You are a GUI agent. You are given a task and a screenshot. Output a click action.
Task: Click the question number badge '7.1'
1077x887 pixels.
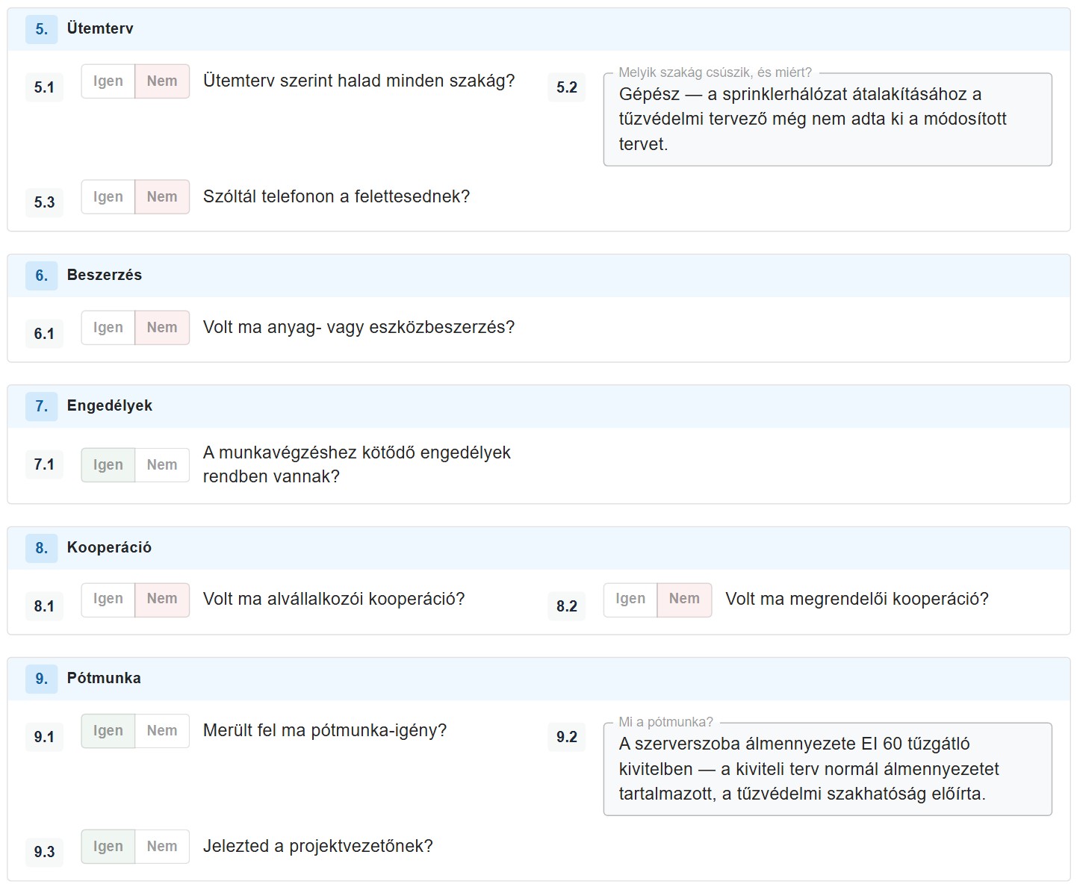[x=44, y=464]
